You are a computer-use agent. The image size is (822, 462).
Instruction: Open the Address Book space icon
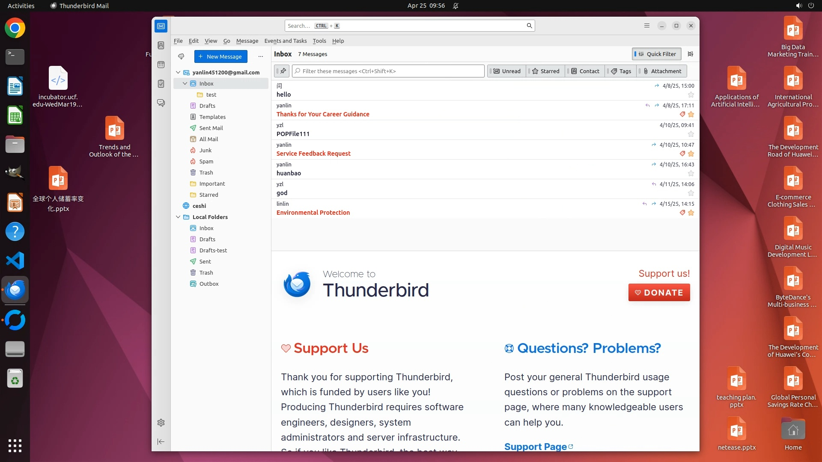(x=161, y=45)
